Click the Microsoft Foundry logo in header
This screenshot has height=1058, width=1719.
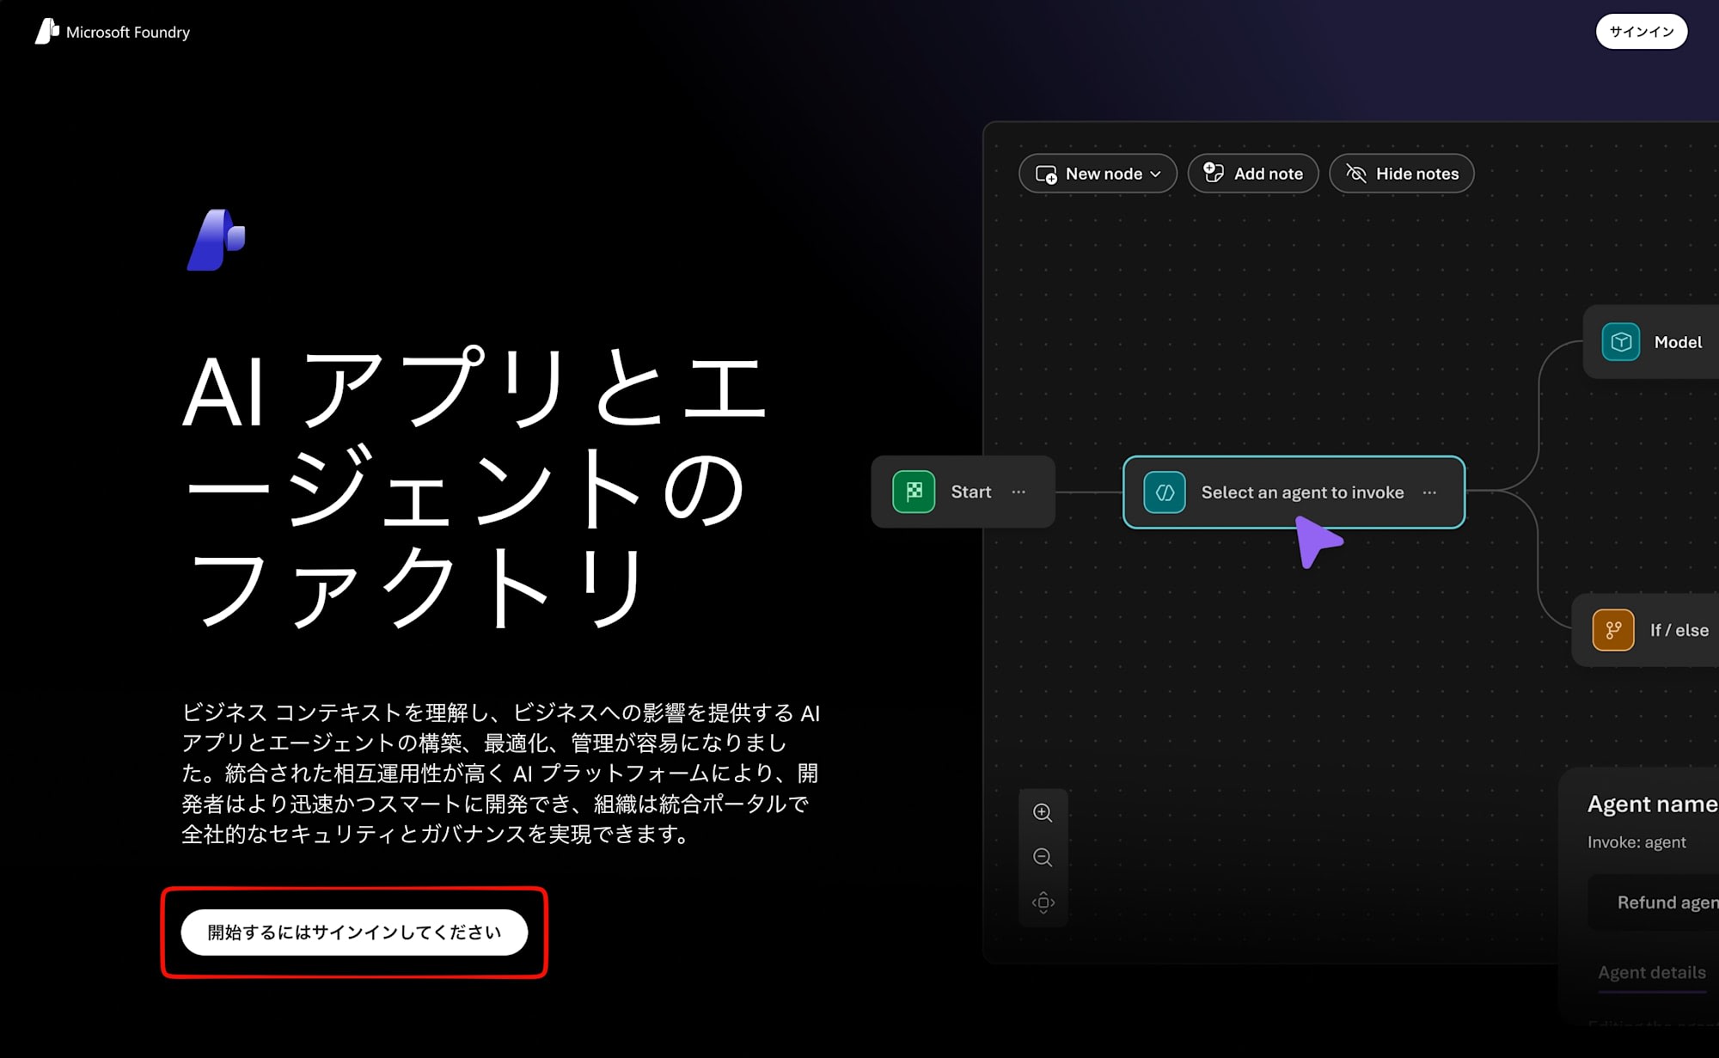coord(47,32)
